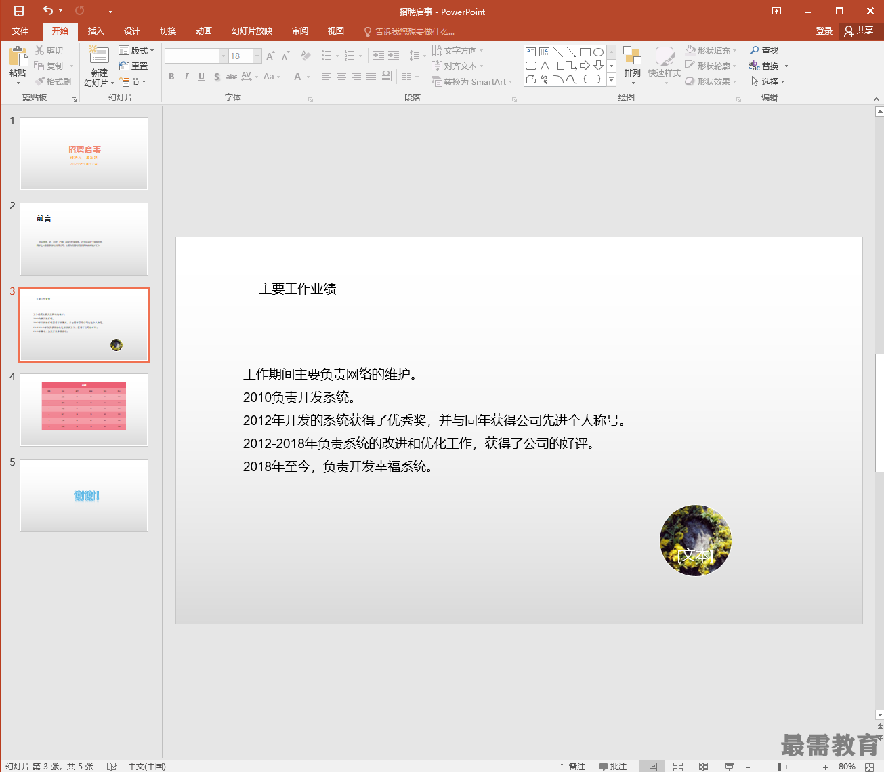This screenshot has height=772, width=884.
Task: Select the Right Arrow block shape
Action: click(585, 66)
